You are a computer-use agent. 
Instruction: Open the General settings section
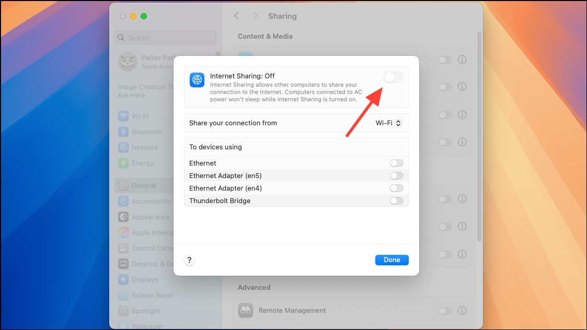pyautogui.click(x=144, y=185)
